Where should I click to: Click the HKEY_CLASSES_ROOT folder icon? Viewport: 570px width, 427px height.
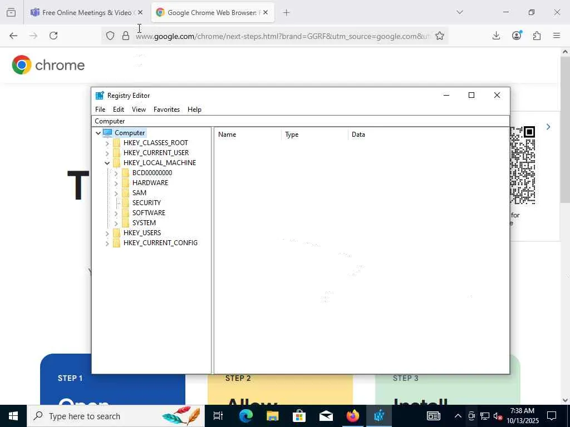(x=116, y=143)
